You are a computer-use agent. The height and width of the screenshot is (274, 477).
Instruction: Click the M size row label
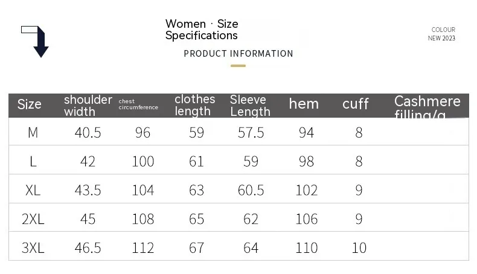(x=33, y=133)
